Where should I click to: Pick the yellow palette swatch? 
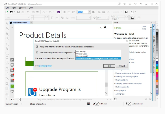click(x=157, y=70)
